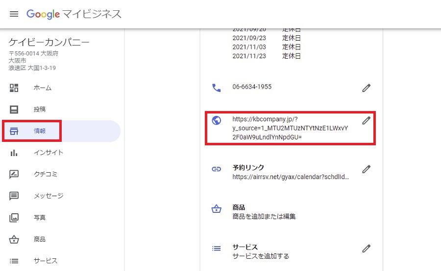Click the 予約リンク heading
The height and width of the screenshot is (271, 441).
pyautogui.click(x=248, y=168)
